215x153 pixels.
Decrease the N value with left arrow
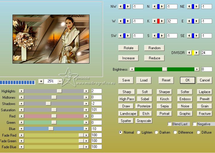(155, 7)
